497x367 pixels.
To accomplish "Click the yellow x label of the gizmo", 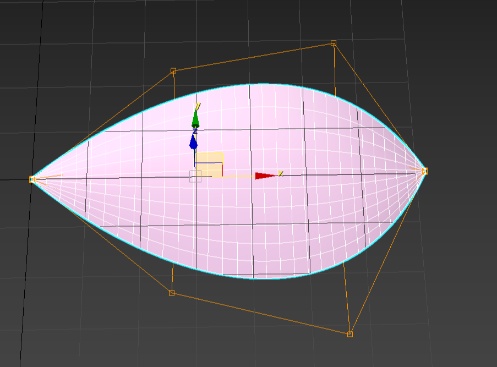I will 280,173.
